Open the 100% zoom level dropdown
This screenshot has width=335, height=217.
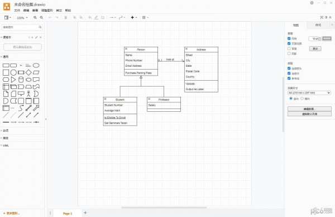(x=22, y=18)
